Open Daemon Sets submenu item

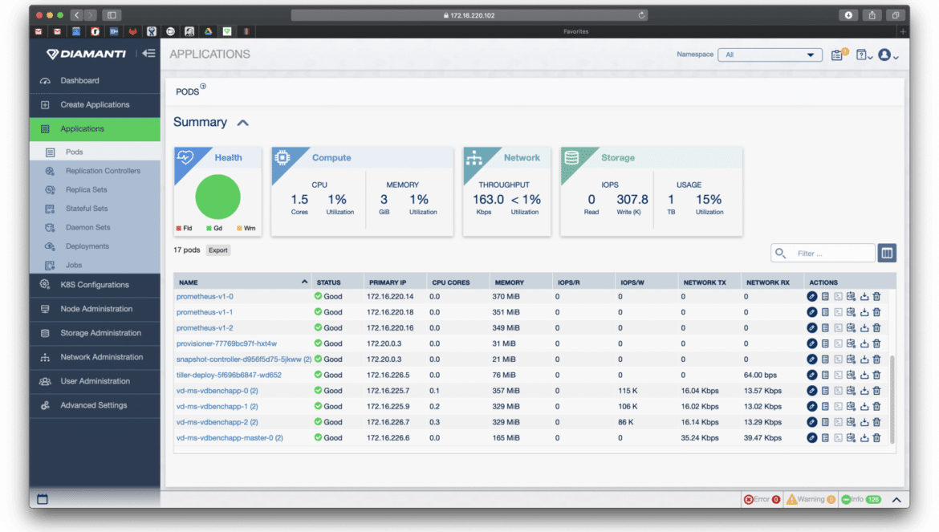click(95, 227)
